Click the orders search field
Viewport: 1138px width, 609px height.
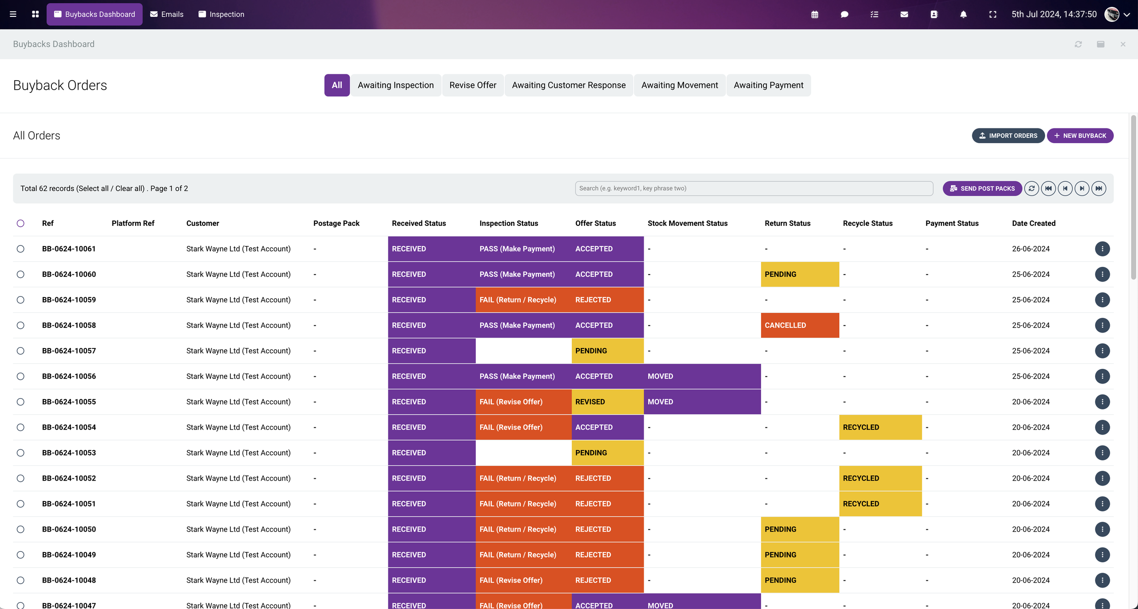[x=753, y=189]
